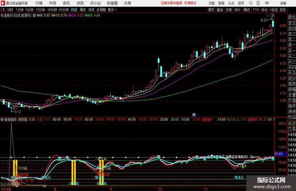
Task: Open the 发现 menu
Action: coord(80,3)
